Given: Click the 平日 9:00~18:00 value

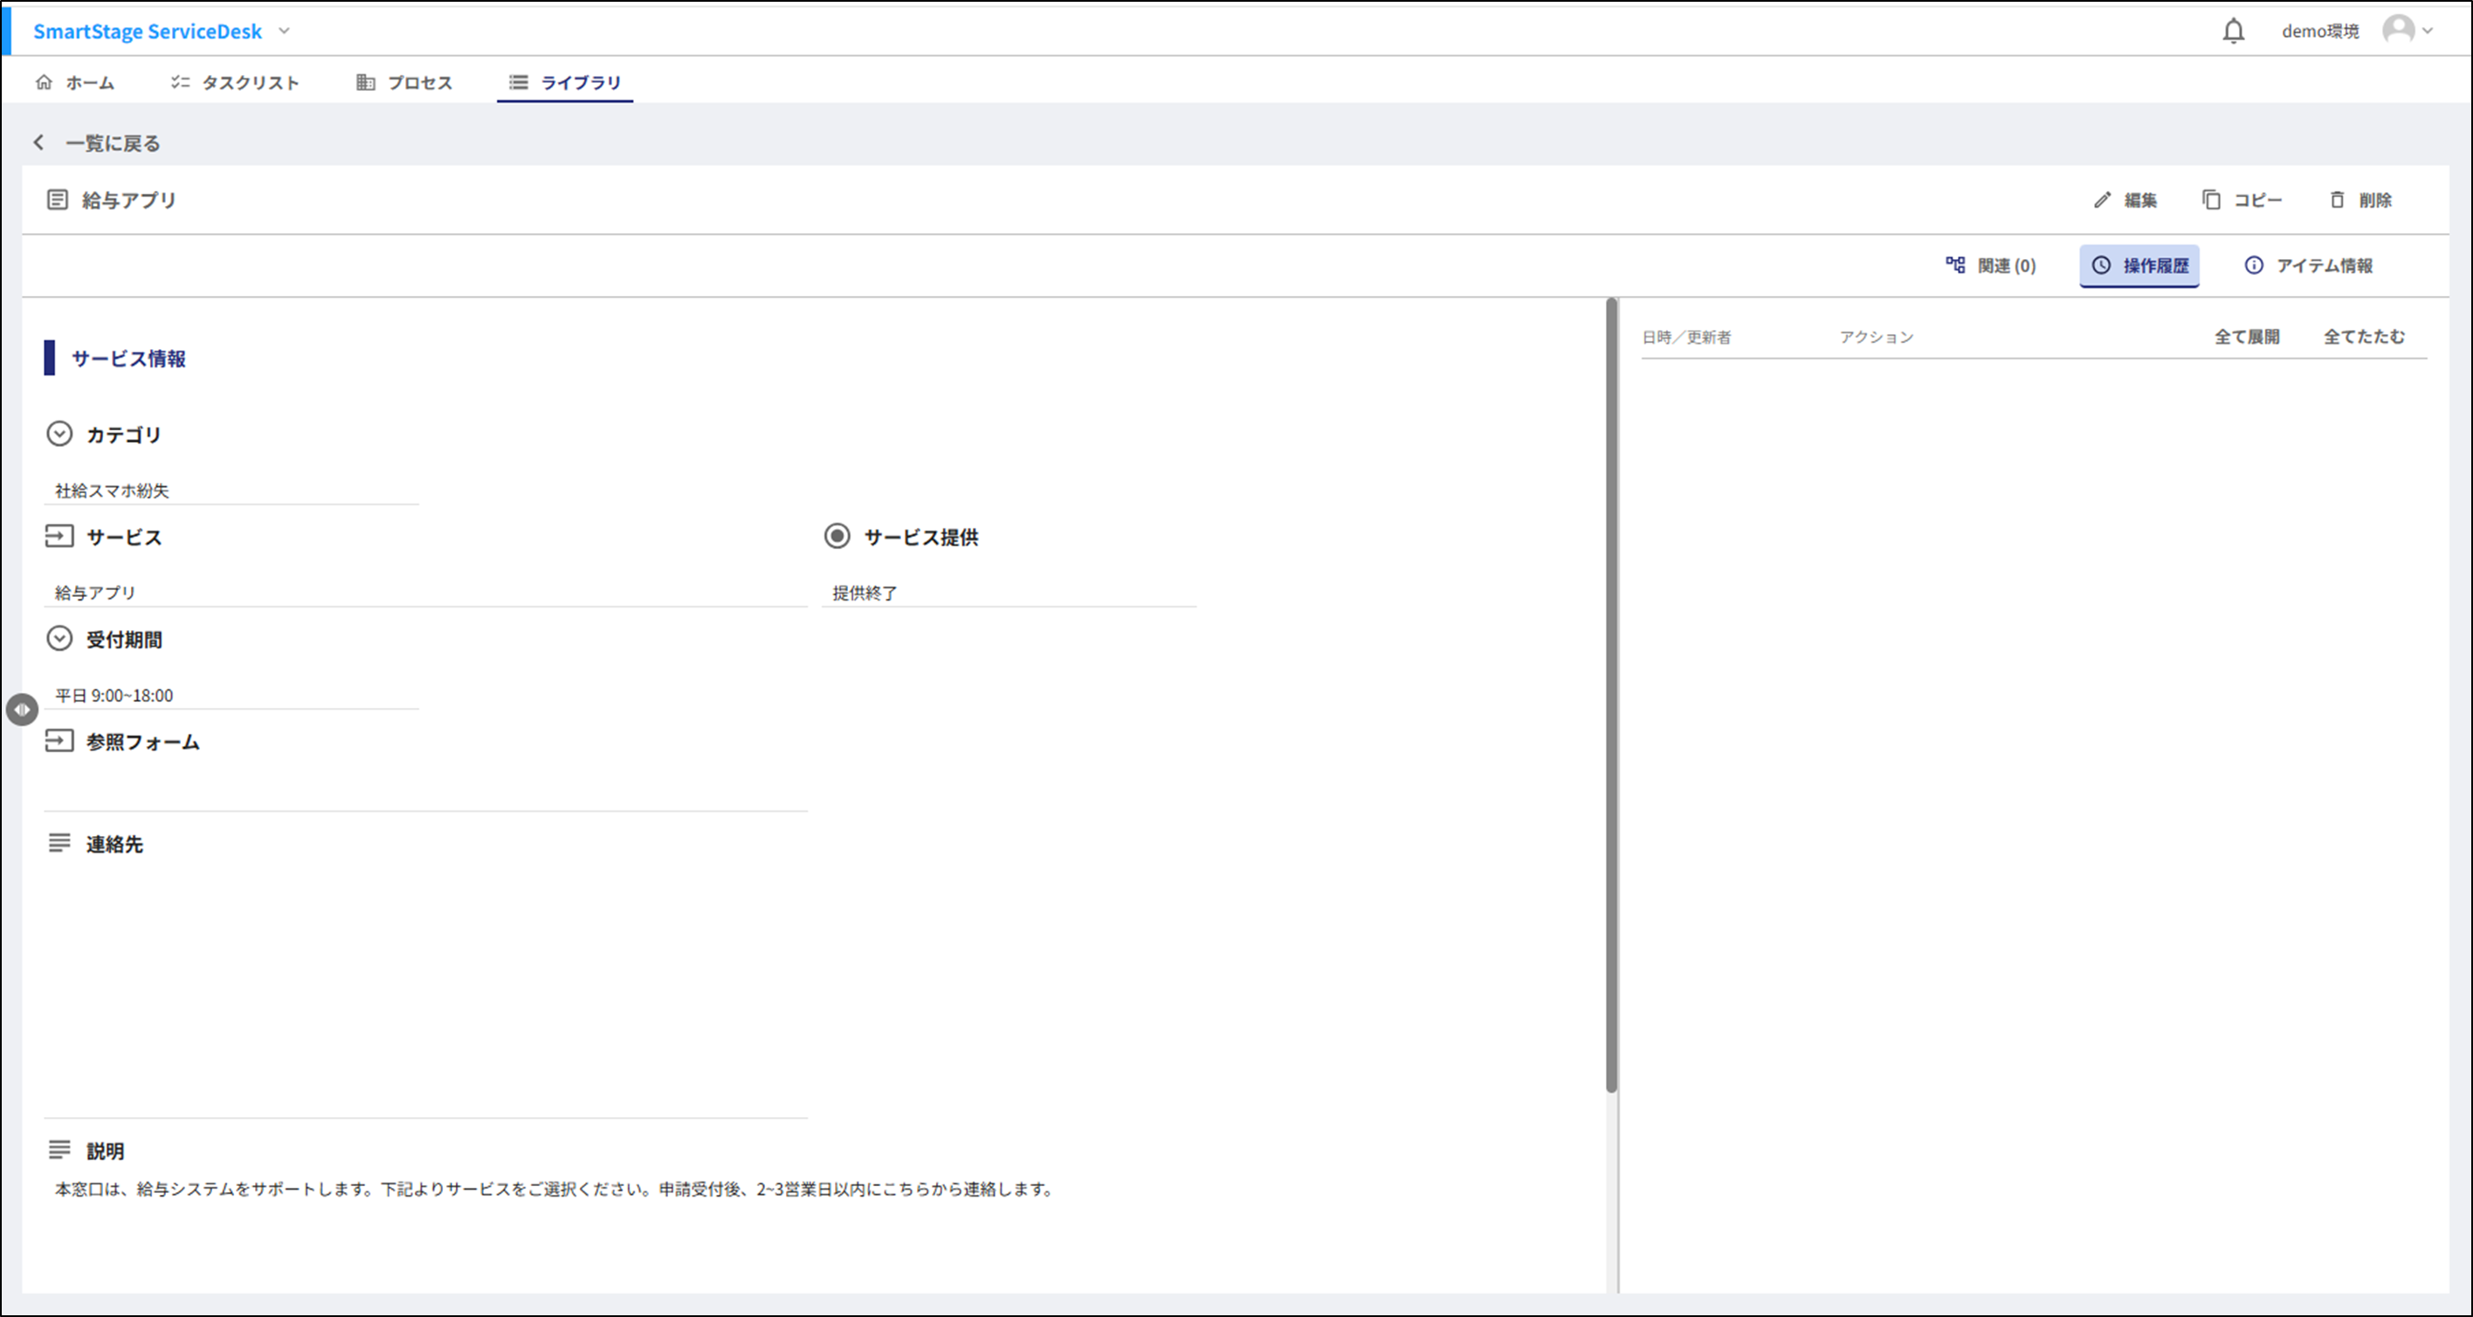Looking at the screenshot, I should (x=231, y=696).
